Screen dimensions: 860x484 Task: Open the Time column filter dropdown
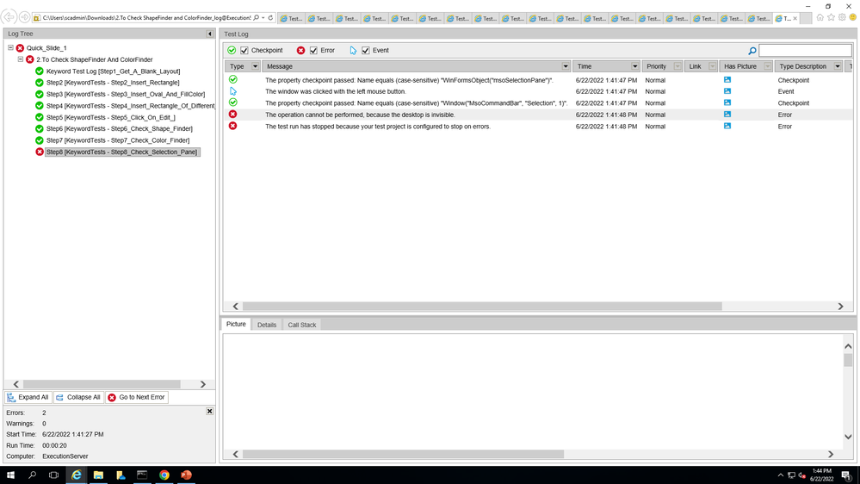click(x=635, y=66)
